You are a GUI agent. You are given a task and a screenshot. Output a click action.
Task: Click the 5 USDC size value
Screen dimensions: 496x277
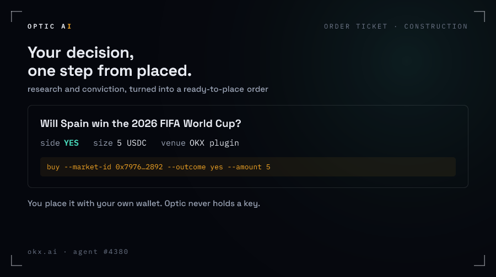(x=132, y=143)
